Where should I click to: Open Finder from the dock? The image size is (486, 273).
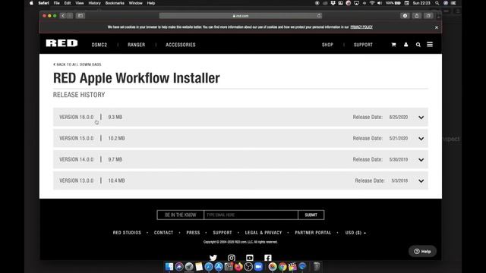(169, 266)
